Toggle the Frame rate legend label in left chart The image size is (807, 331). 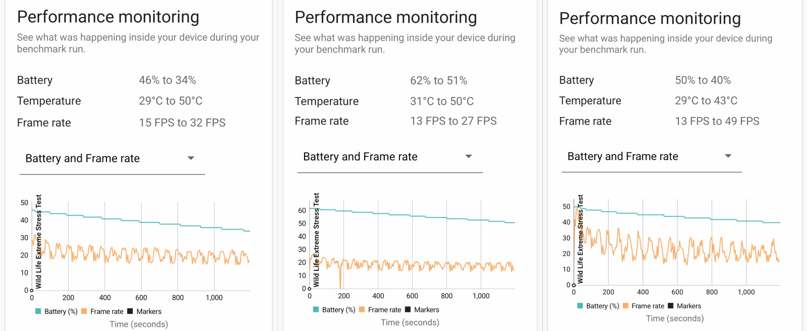[107, 312]
